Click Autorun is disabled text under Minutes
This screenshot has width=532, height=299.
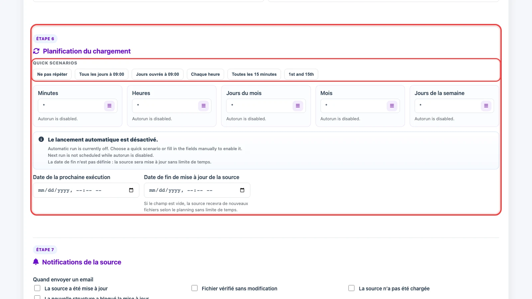58,119
